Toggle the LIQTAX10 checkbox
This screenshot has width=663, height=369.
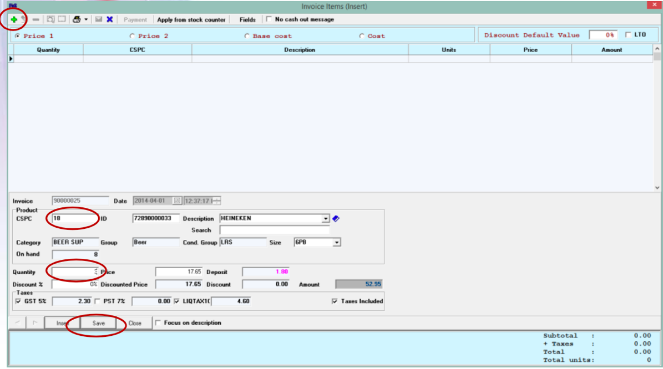pyautogui.click(x=177, y=301)
